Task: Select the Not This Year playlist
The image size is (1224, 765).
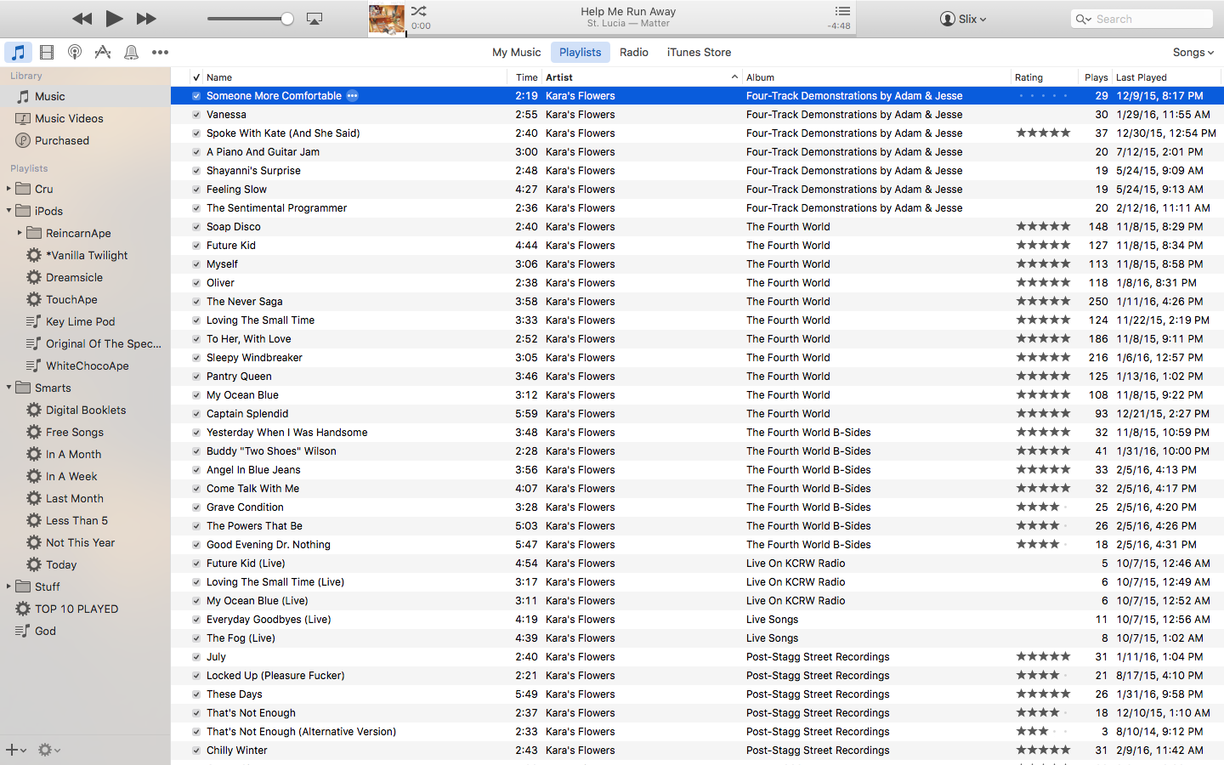Action: pyautogui.click(x=80, y=542)
